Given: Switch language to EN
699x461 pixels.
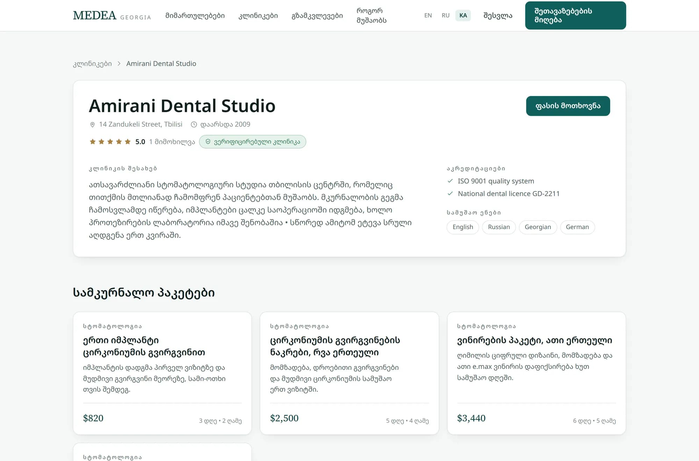Looking at the screenshot, I should 428,15.
